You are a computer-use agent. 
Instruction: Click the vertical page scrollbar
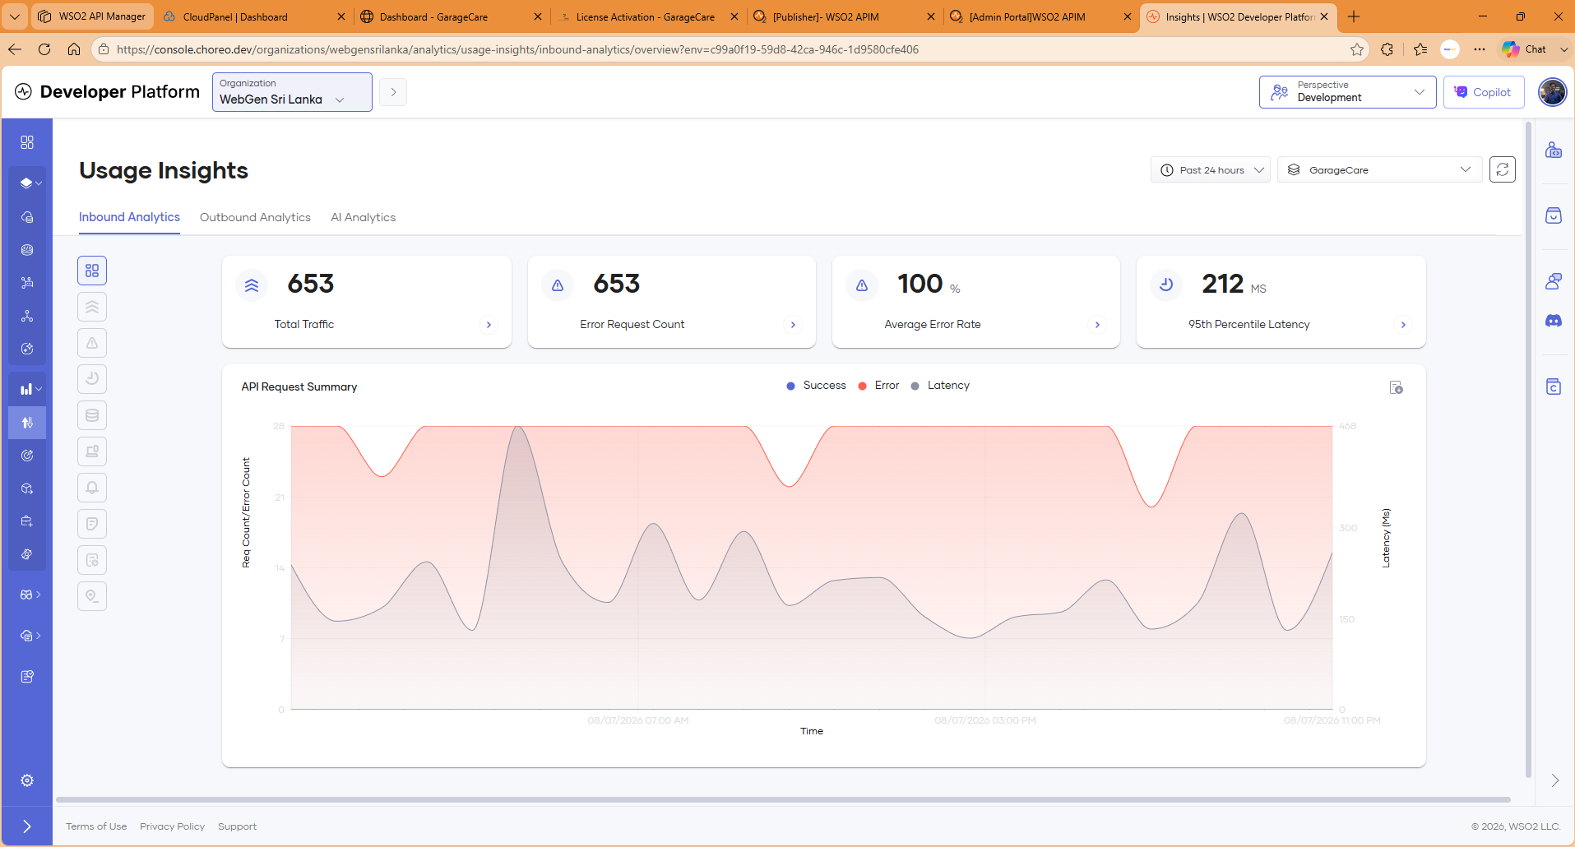1528,448
